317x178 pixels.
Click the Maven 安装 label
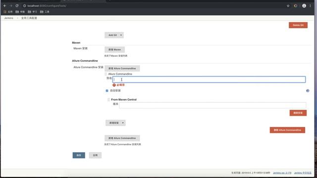80,48
